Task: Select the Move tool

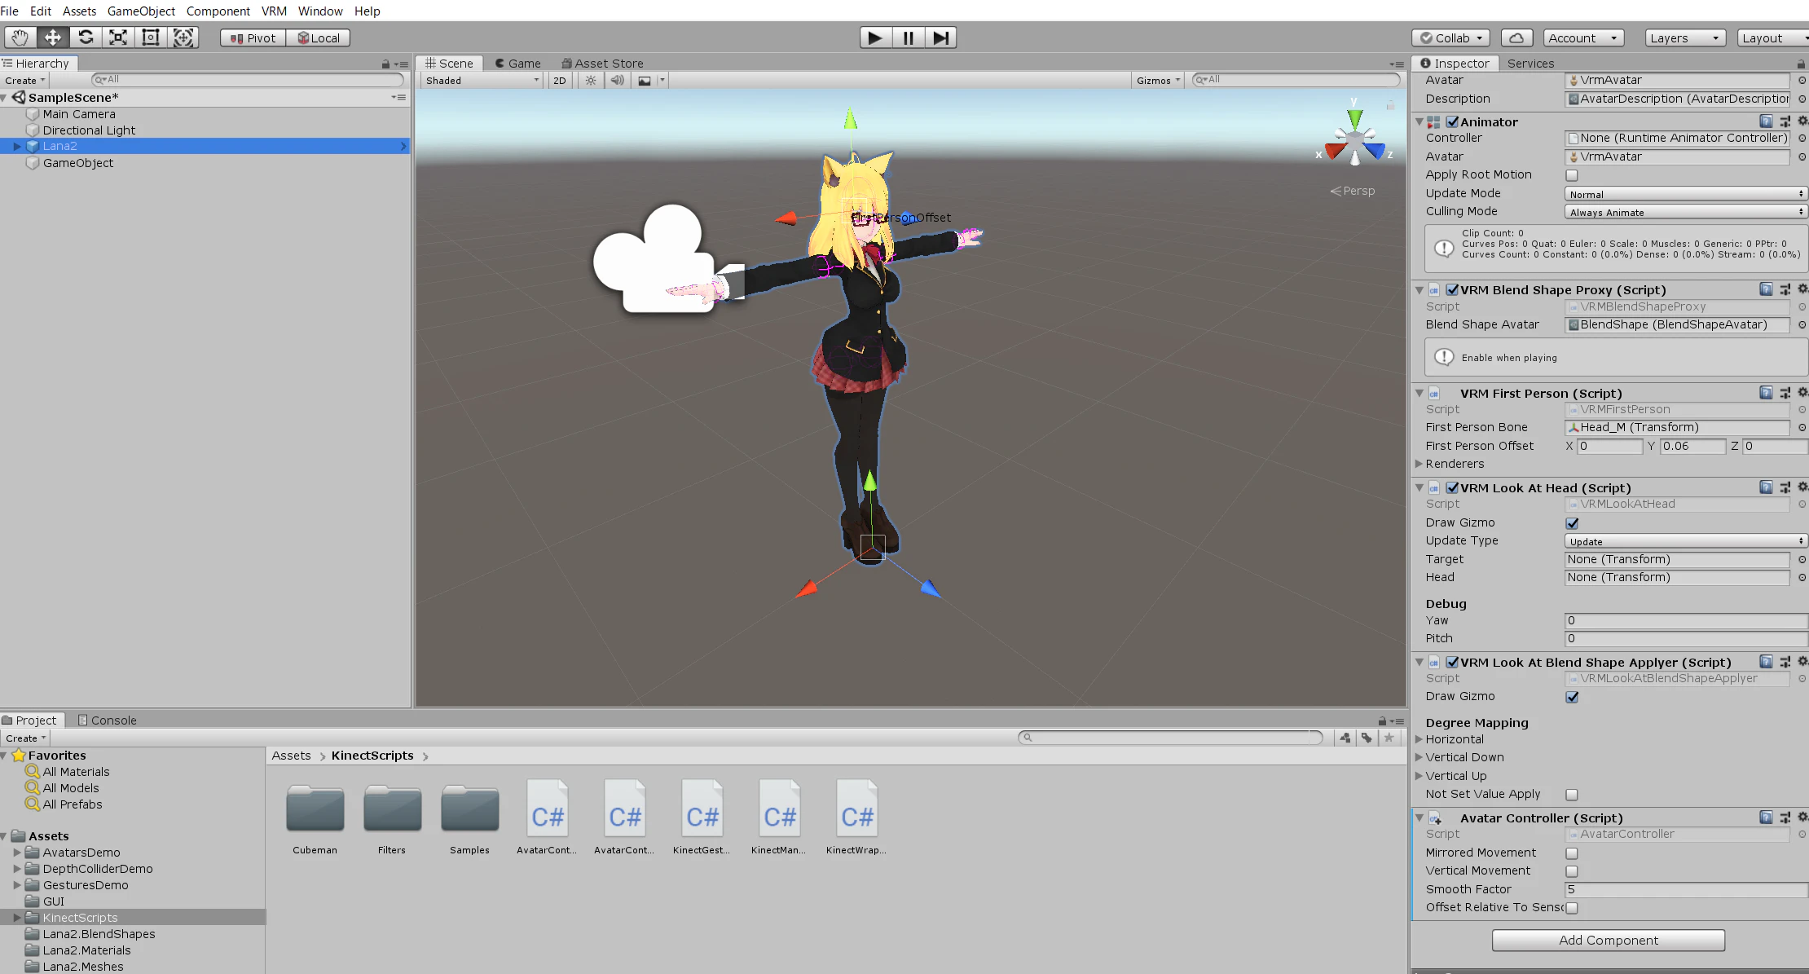Action: pos(52,37)
